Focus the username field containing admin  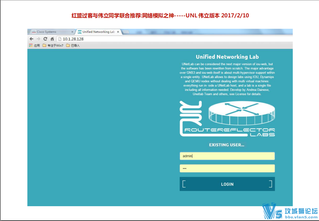coord(227,156)
